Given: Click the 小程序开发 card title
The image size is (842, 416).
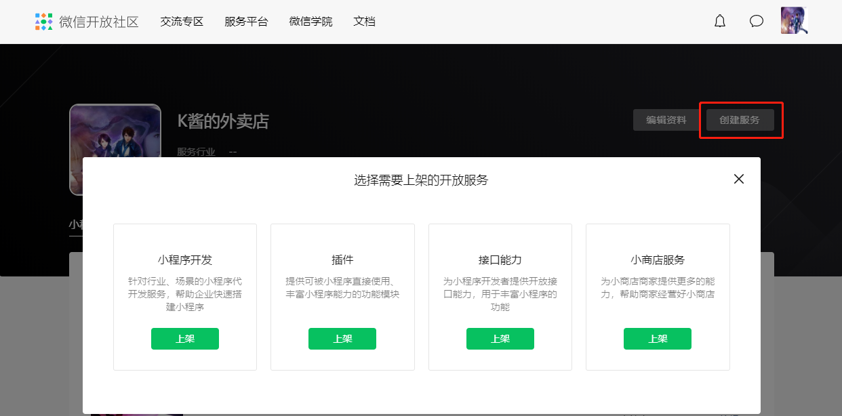Looking at the screenshot, I should pyautogui.click(x=185, y=260).
